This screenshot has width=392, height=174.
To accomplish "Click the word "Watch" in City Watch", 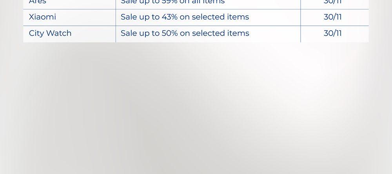I will click(59, 33).
